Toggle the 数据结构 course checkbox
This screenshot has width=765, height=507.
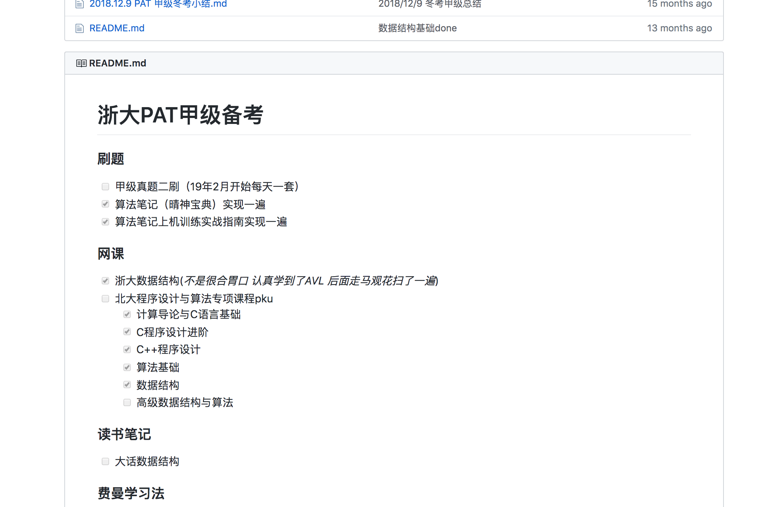pyautogui.click(x=127, y=385)
